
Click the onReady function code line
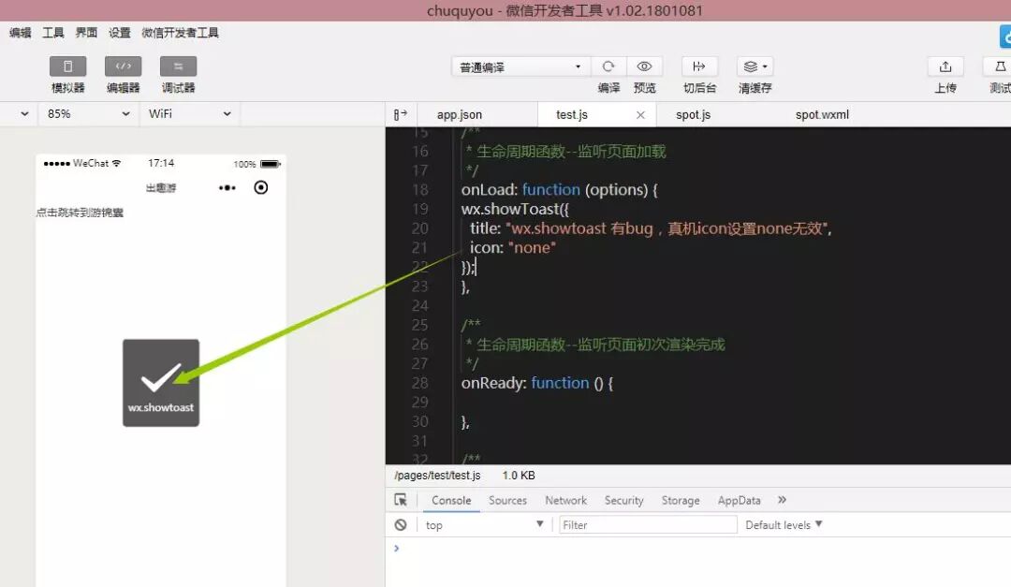537,383
